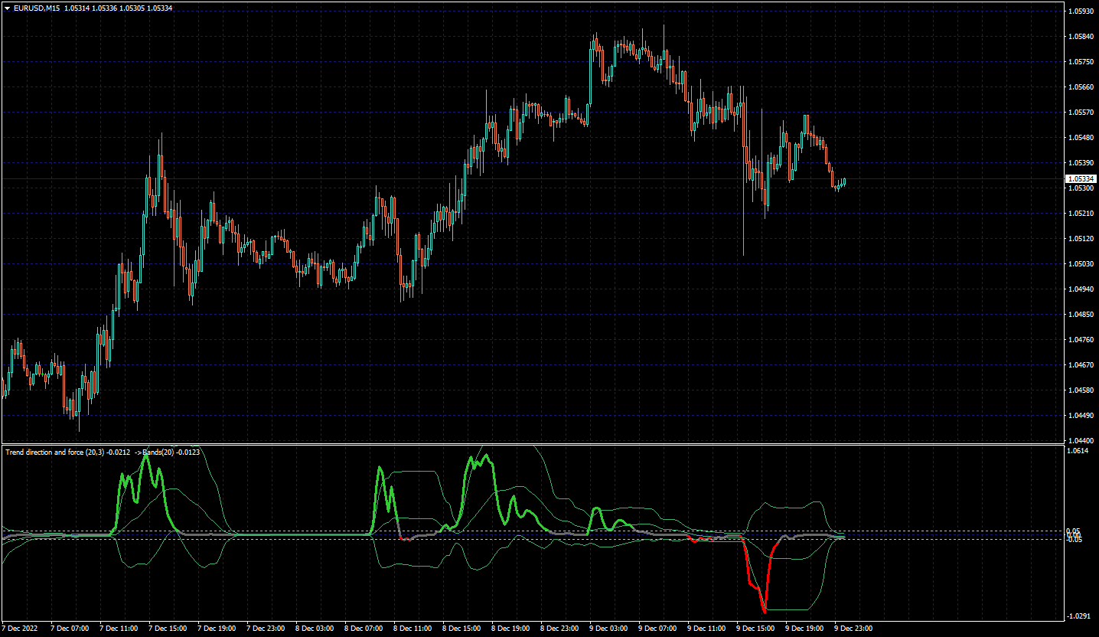Click the 9 Dec 11:00 time label
The image size is (1099, 637).
[x=706, y=629]
